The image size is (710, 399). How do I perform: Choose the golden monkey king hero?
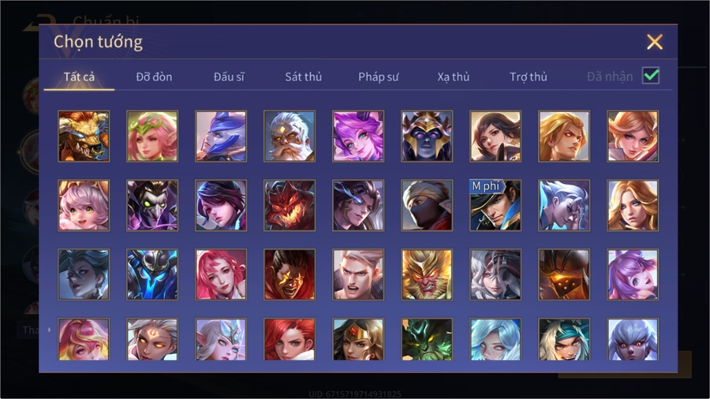tap(427, 274)
